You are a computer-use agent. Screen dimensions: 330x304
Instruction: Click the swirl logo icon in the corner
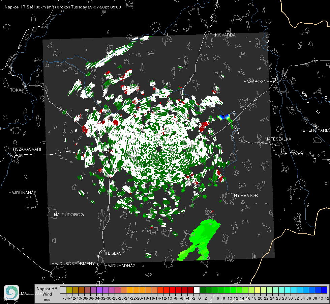(11, 293)
